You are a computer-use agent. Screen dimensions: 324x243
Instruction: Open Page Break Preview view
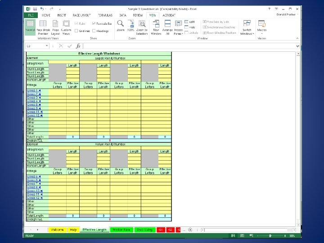pyautogui.click(x=43, y=27)
